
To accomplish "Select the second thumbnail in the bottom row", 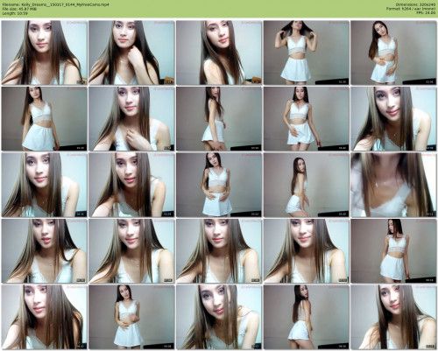I will click(131, 317).
